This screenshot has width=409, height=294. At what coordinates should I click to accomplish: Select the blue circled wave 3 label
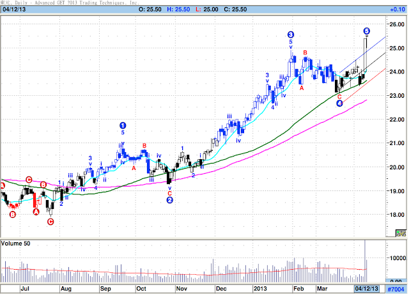291,35
